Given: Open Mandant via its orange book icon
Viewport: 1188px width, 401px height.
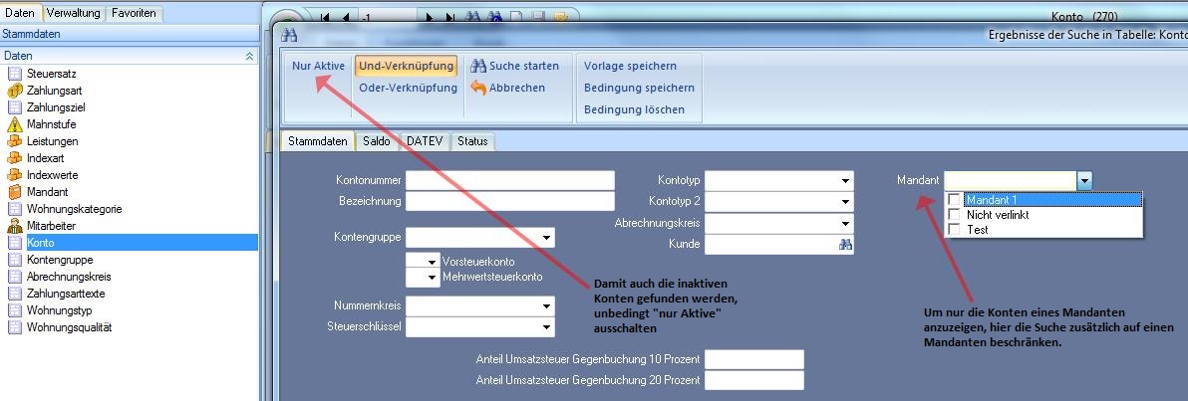Looking at the screenshot, I should [15, 192].
